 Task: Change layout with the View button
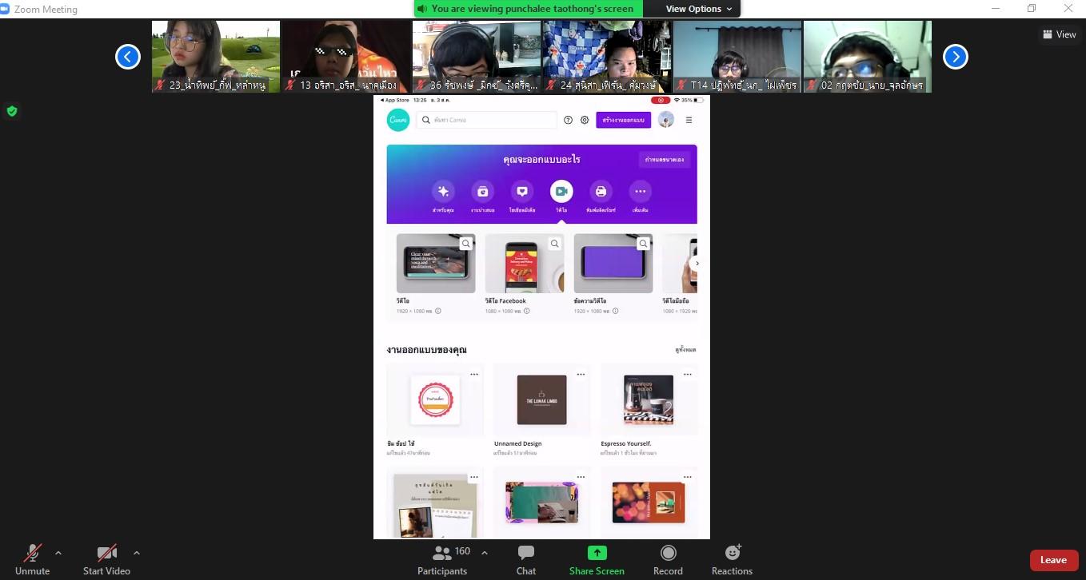[1060, 34]
